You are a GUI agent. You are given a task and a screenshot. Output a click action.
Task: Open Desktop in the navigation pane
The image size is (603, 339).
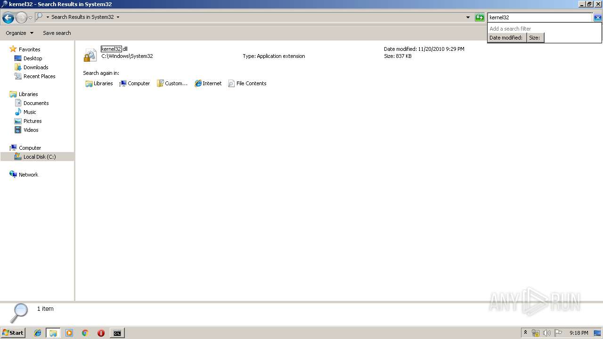(x=33, y=58)
